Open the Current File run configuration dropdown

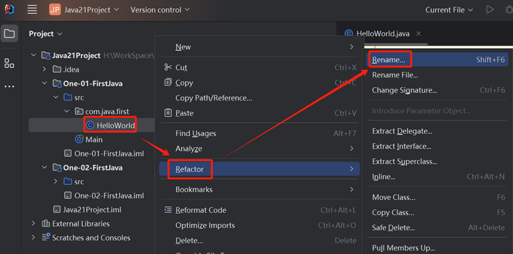tap(449, 10)
